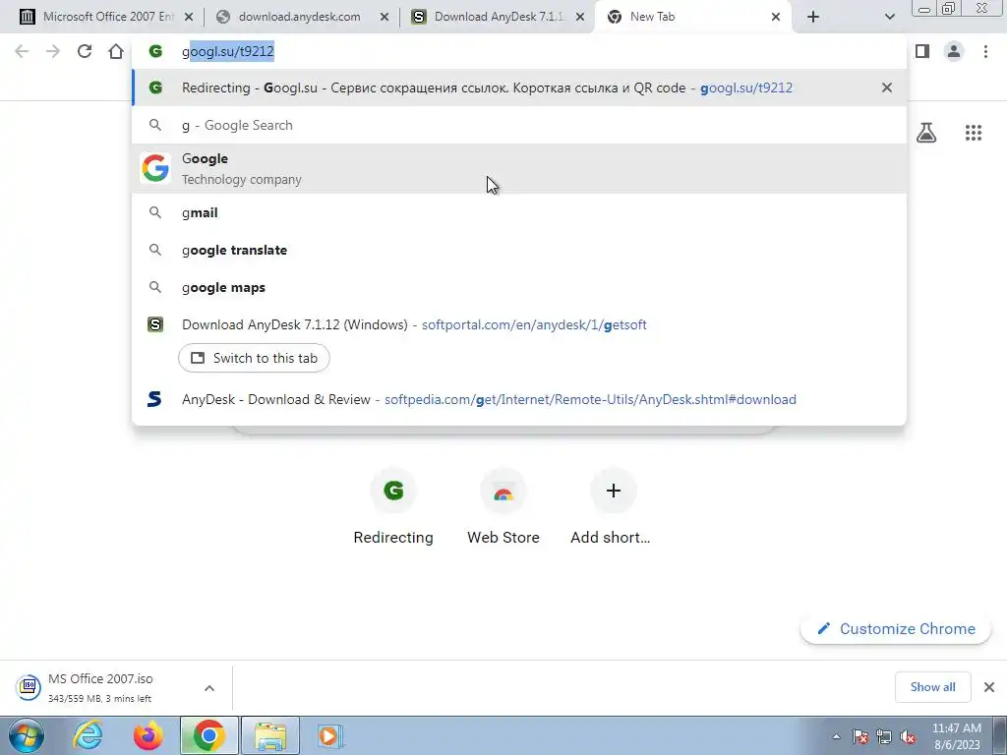This screenshot has width=1007, height=755.
Task: Open the taskbar clock showing 11:47 AM
Action: point(956,736)
